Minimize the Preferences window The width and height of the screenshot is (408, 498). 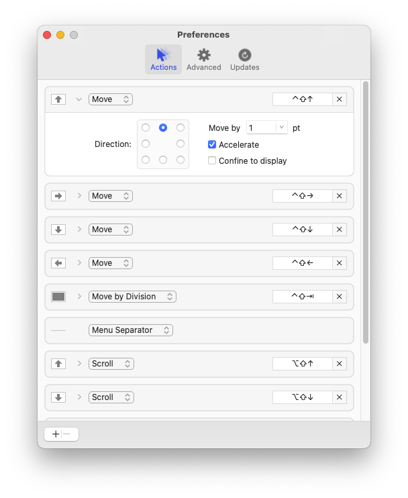(60, 35)
